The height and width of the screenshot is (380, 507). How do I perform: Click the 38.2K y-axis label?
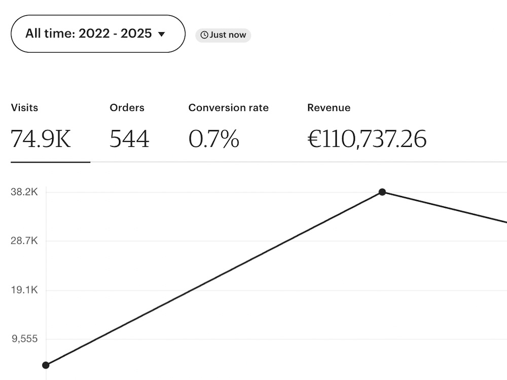tap(24, 192)
